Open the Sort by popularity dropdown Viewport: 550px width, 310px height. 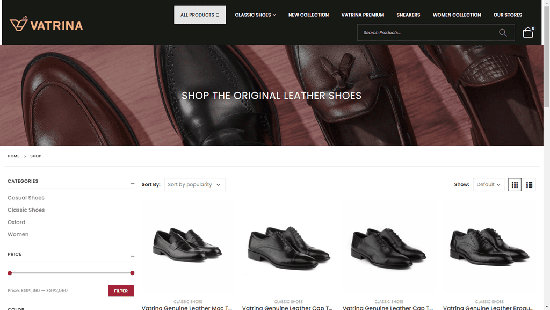[x=194, y=184]
